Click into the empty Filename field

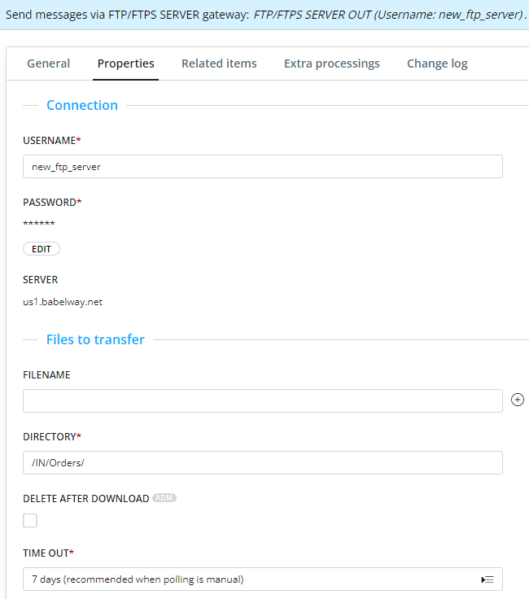click(x=262, y=400)
